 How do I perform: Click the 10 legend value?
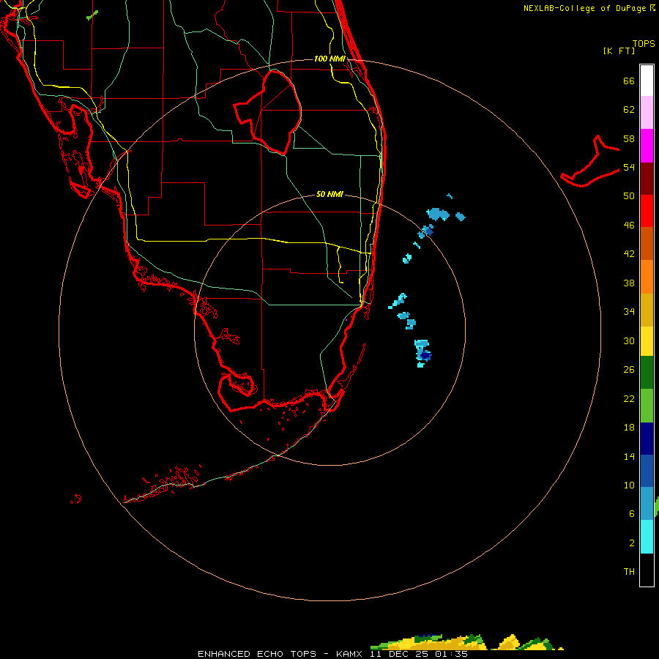pyautogui.click(x=629, y=485)
